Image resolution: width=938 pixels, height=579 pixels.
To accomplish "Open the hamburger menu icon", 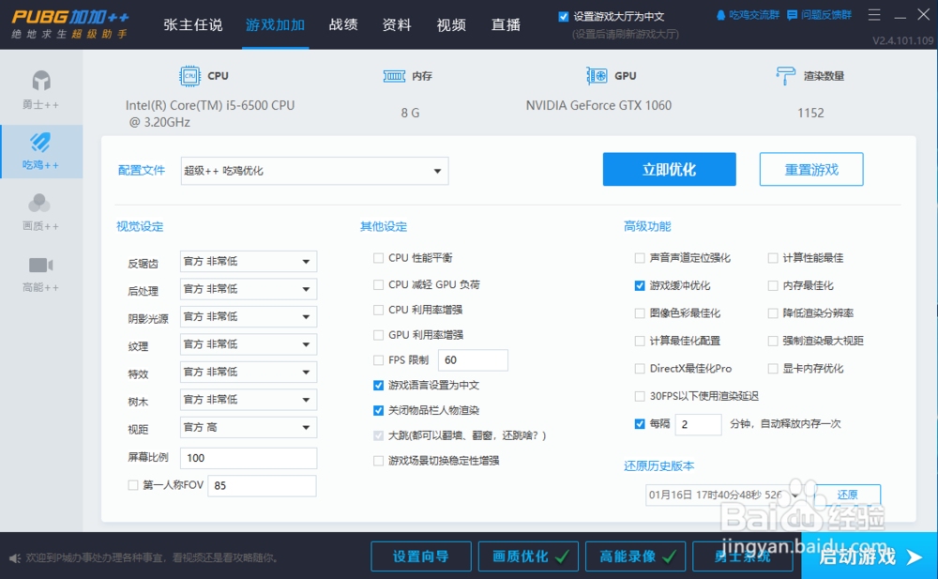I will click(874, 15).
